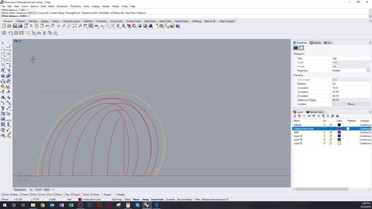This screenshot has width=372, height=209.
Task: Select the Circle tool in the left sidebar
Action: [3, 54]
